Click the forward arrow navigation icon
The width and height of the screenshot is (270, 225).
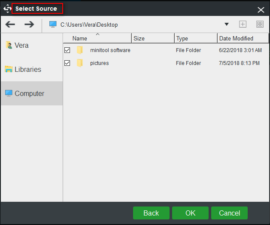click(x=29, y=25)
